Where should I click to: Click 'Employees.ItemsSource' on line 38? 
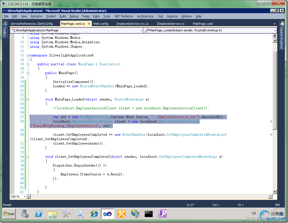pos(81,174)
